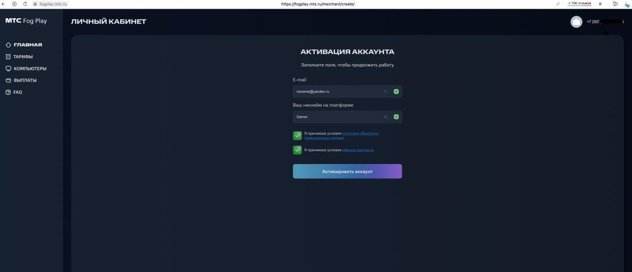Clear the E-mail field with X icon
Viewport: 632px width, 272px height.
386,92
